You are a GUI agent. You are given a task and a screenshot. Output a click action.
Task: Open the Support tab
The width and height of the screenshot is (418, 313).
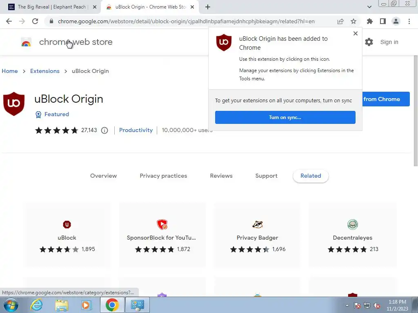[x=266, y=176]
